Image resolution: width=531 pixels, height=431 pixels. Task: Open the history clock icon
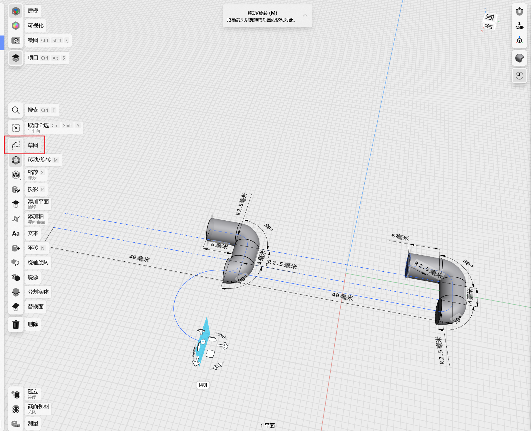(520, 76)
